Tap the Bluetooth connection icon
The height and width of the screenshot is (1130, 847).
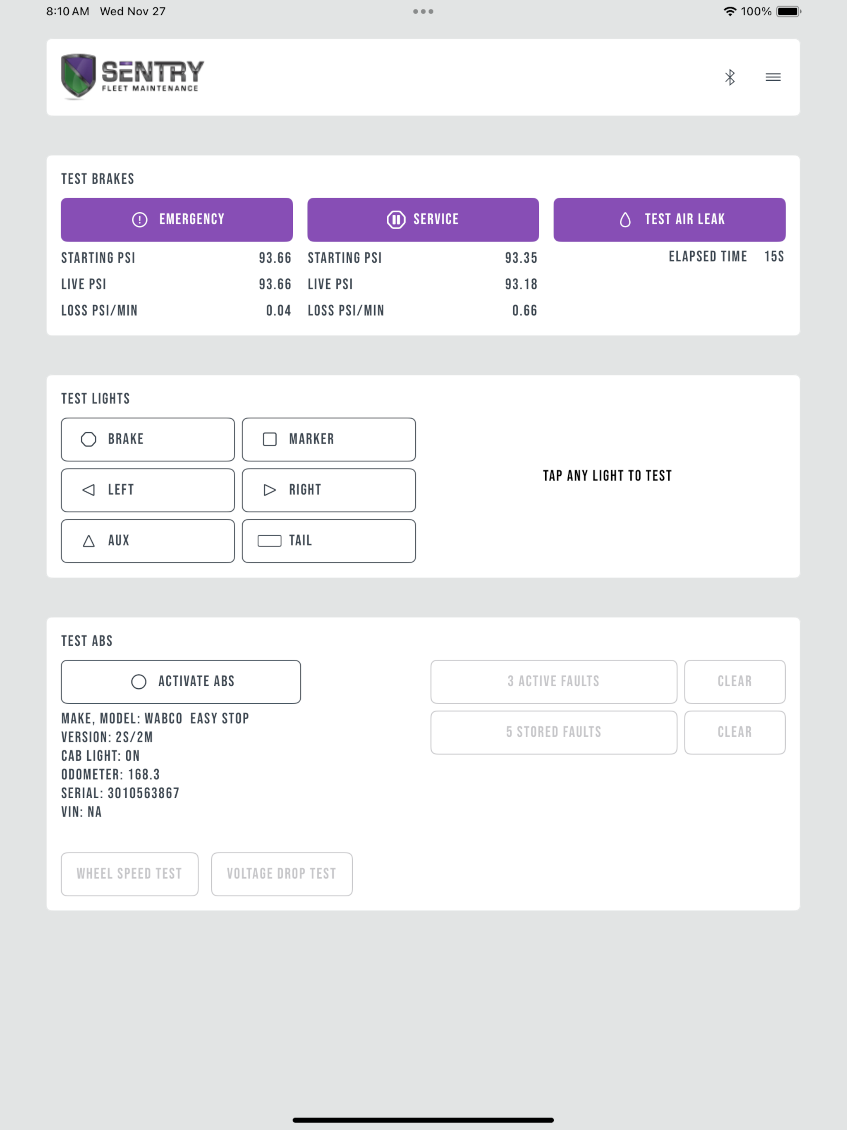click(x=730, y=77)
